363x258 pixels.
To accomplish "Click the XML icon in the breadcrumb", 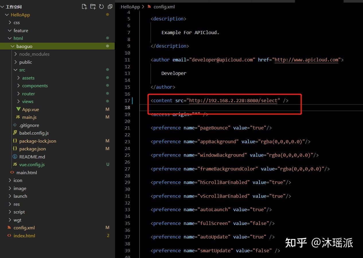I will tap(149, 7).
